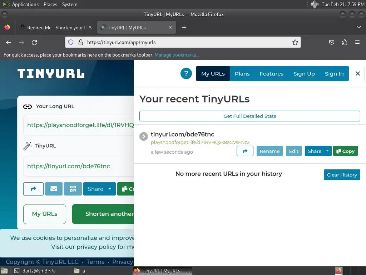Click the email envelope button
366x275 pixels.
point(54,189)
